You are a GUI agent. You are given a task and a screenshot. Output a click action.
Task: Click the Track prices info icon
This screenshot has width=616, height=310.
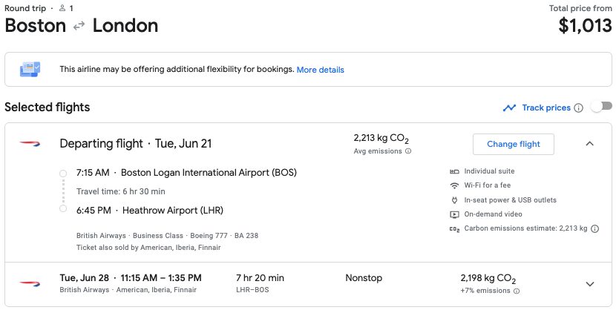(x=578, y=108)
